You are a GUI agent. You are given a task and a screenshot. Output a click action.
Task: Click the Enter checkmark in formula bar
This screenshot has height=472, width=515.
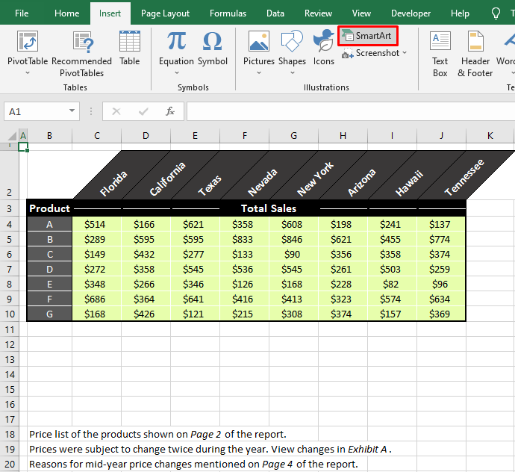[x=143, y=111]
